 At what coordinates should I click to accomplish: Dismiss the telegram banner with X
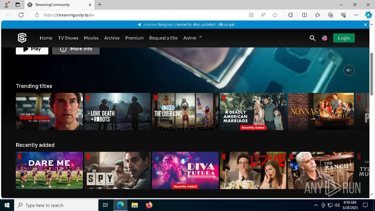(365, 25)
